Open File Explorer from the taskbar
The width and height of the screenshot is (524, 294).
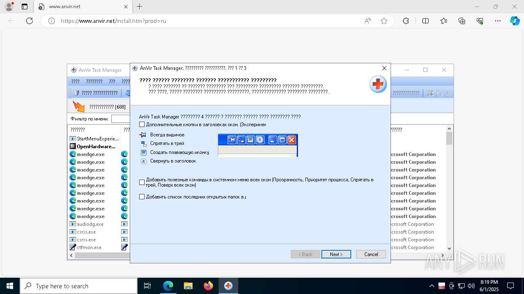pos(188,286)
